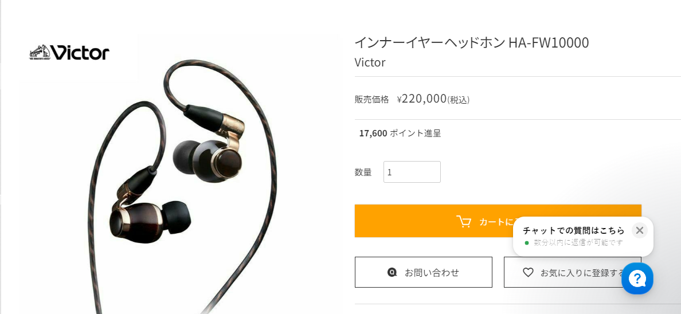The width and height of the screenshot is (681, 314).
Task: Click the round Q inquiry icon
Action: [x=392, y=272]
